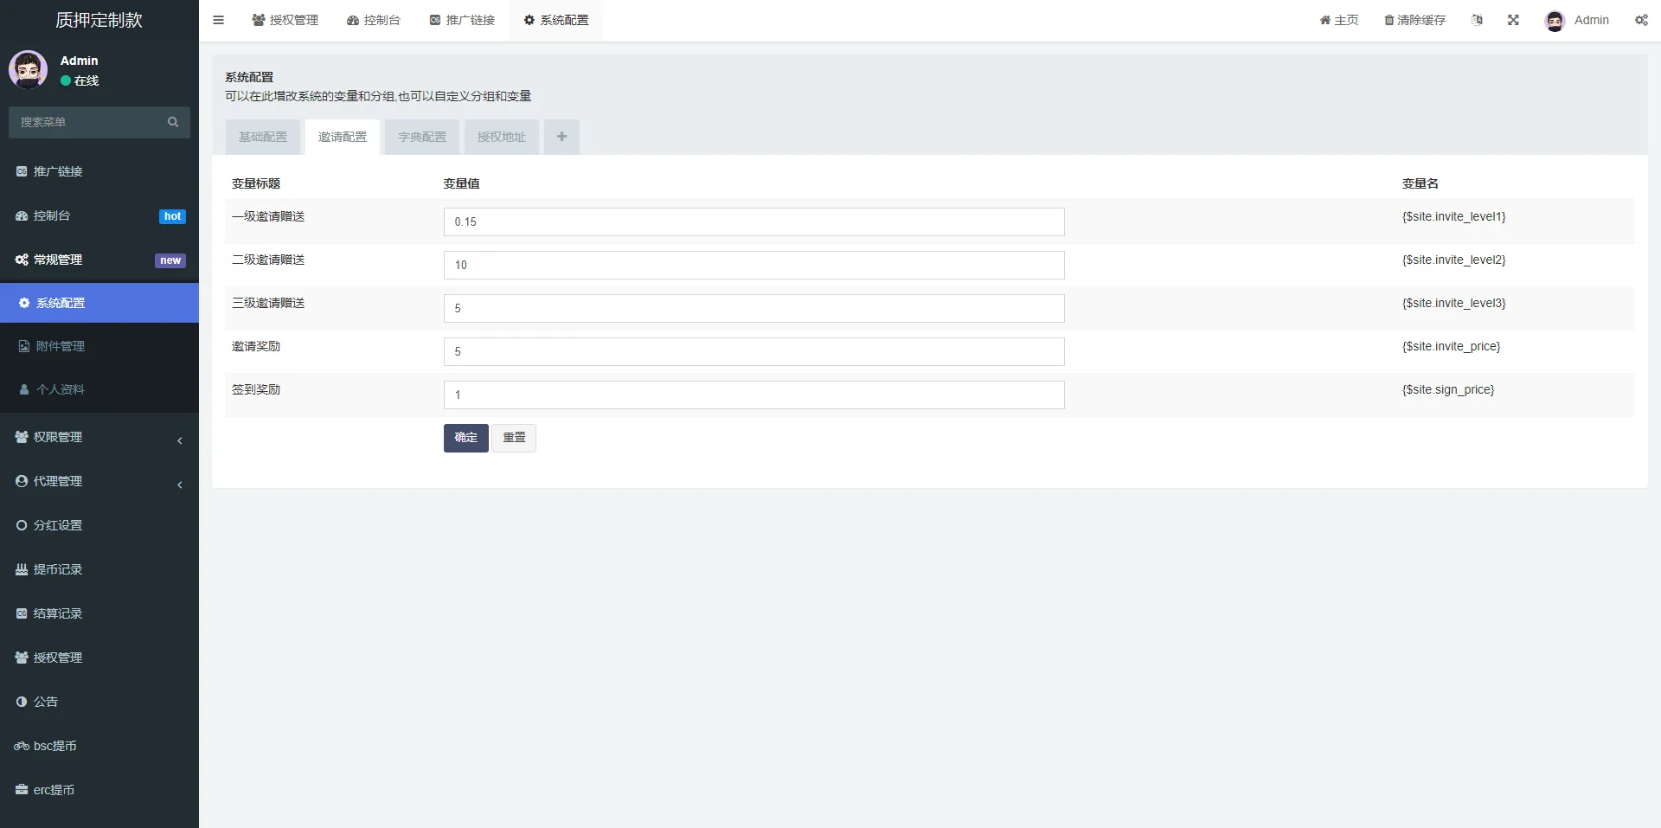The width and height of the screenshot is (1661, 828).
Task: Click the fullscreen expand icon
Action: [x=1513, y=20]
